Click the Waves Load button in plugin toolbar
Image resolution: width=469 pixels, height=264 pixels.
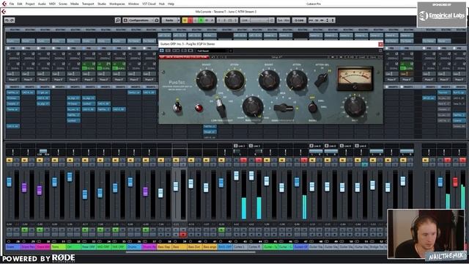pyautogui.click(x=362, y=57)
